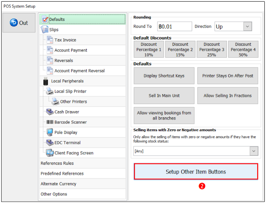This screenshot has width=266, height=203.
Task: Open Cash Drawer settings
Action: [83, 112]
